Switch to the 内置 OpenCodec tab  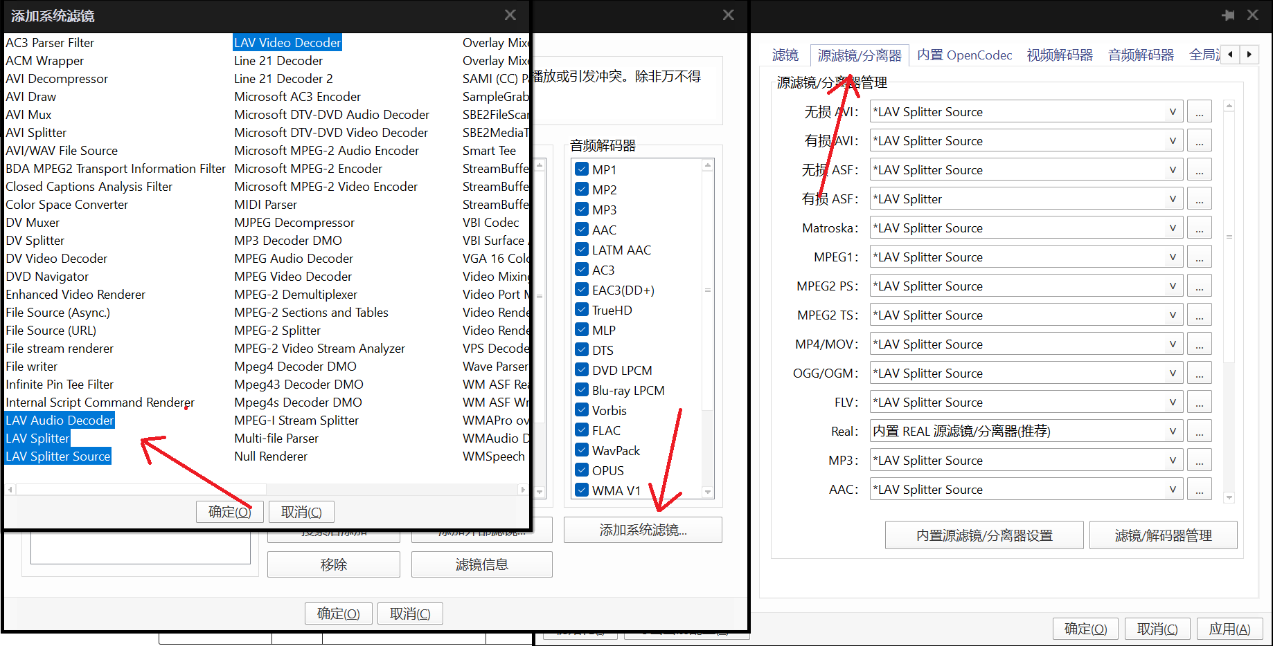click(964, 55)
